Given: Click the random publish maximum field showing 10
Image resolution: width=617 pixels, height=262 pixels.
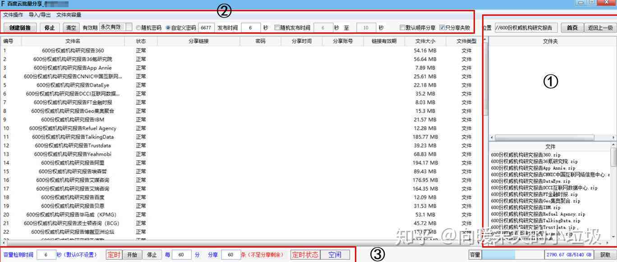Looking at the screenshot, I should tap(366, 27).
